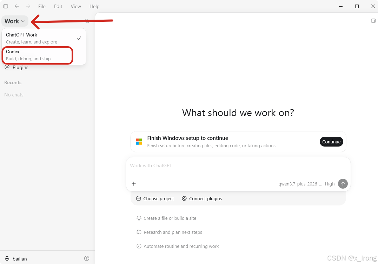
Task: Toggle the sidebar panel icon
Action: pos(6,6)
